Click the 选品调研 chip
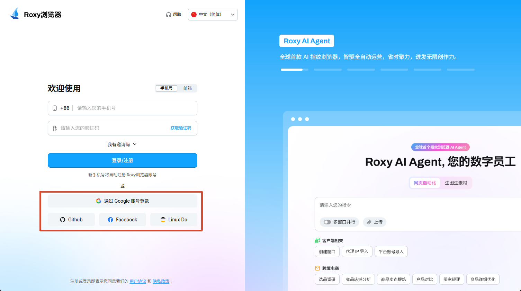Screen dimensions: 521x291 [327, 279]
